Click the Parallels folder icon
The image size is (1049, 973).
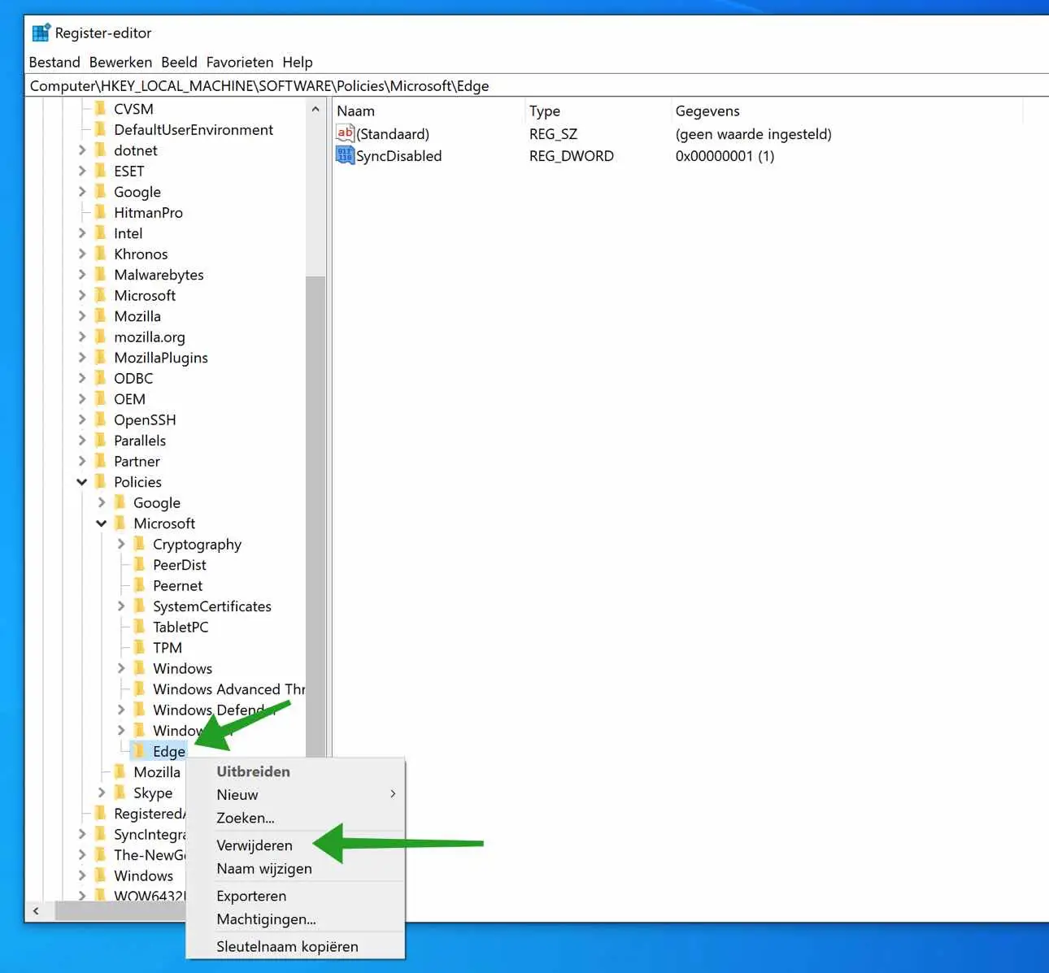click(x=101, y=441)
